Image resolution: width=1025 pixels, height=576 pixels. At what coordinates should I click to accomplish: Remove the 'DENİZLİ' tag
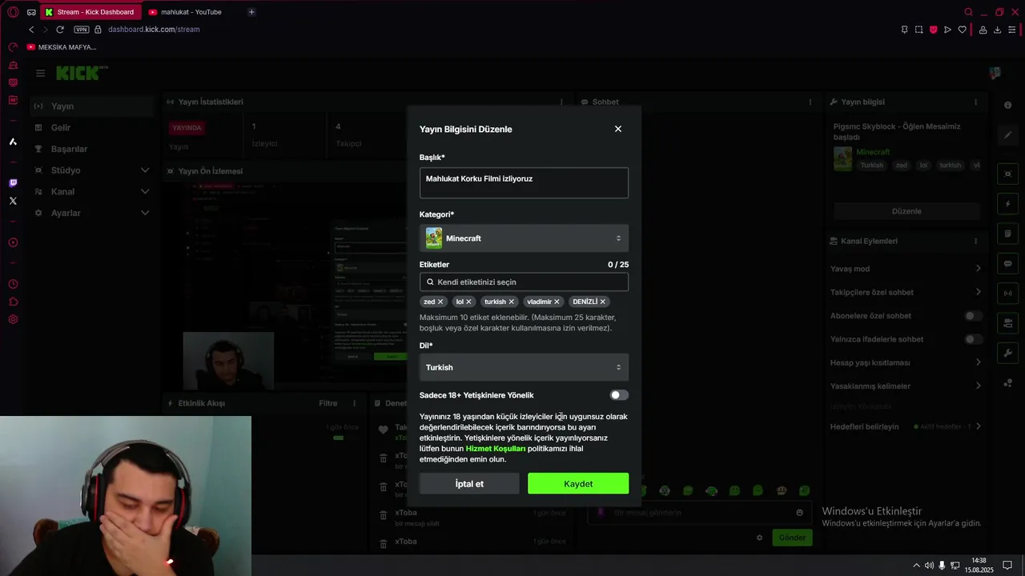pos(602,302)
